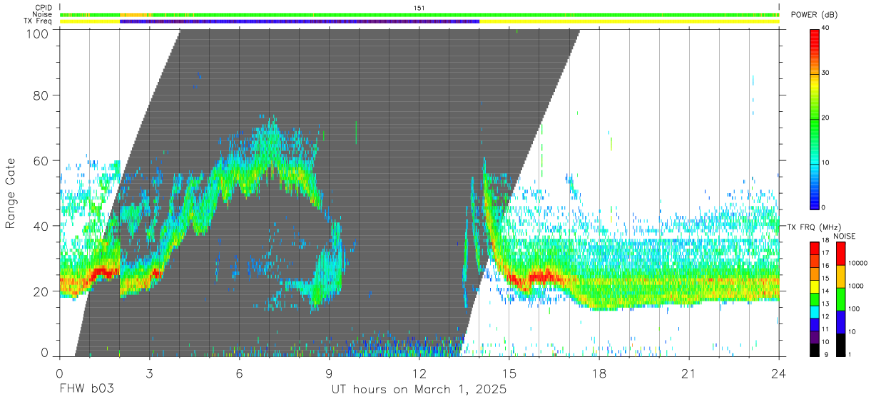Click the Noise strip bar at top
The height and width of the screenshot is (404, 876).
point(419,14)
